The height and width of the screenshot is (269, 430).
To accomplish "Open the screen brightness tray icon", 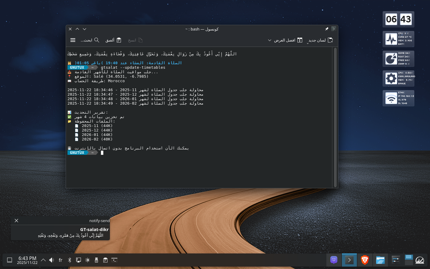I will tap(87, 260).
